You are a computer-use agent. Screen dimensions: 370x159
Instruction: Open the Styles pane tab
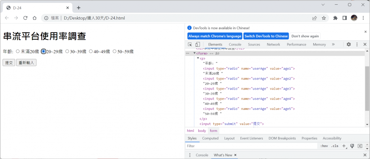[192, 138]
